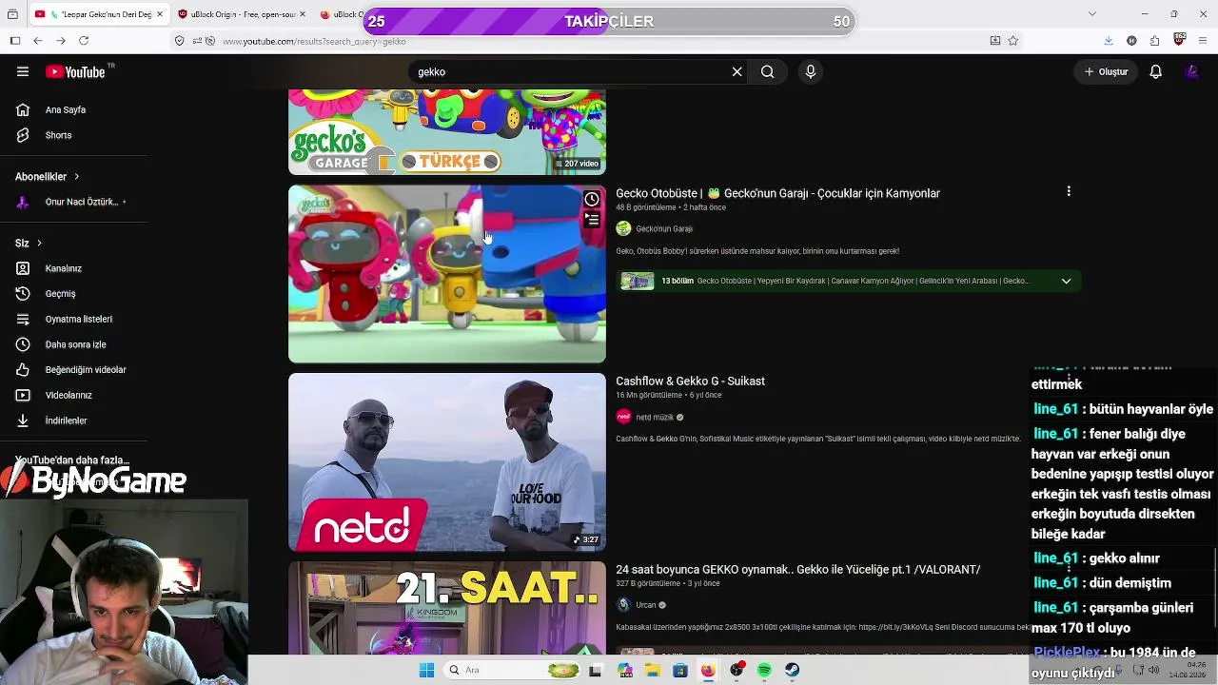Switch to the uBlock Origin browser tab
This screenshot has width=1218, height=685.
239,14
